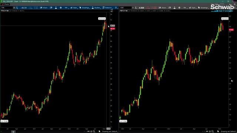Screen dimensions: 237x133
Task: Open Patterns menu on left chart
Action: (x=107, y=8)
